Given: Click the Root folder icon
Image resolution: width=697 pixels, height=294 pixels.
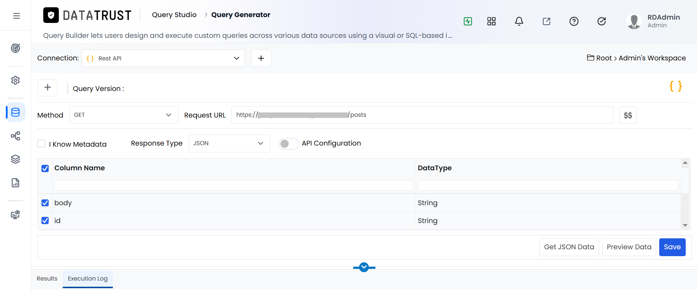Looking at the screenshot, I should point(591,57).
